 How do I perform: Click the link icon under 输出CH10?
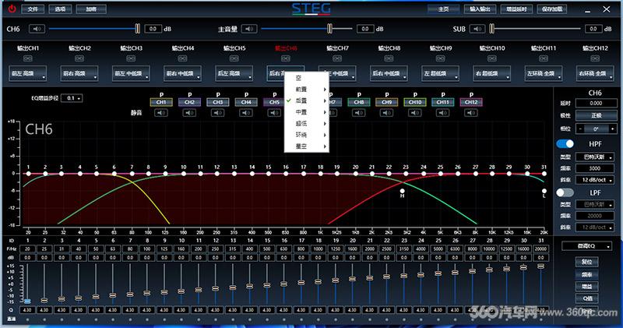[492, 58]
